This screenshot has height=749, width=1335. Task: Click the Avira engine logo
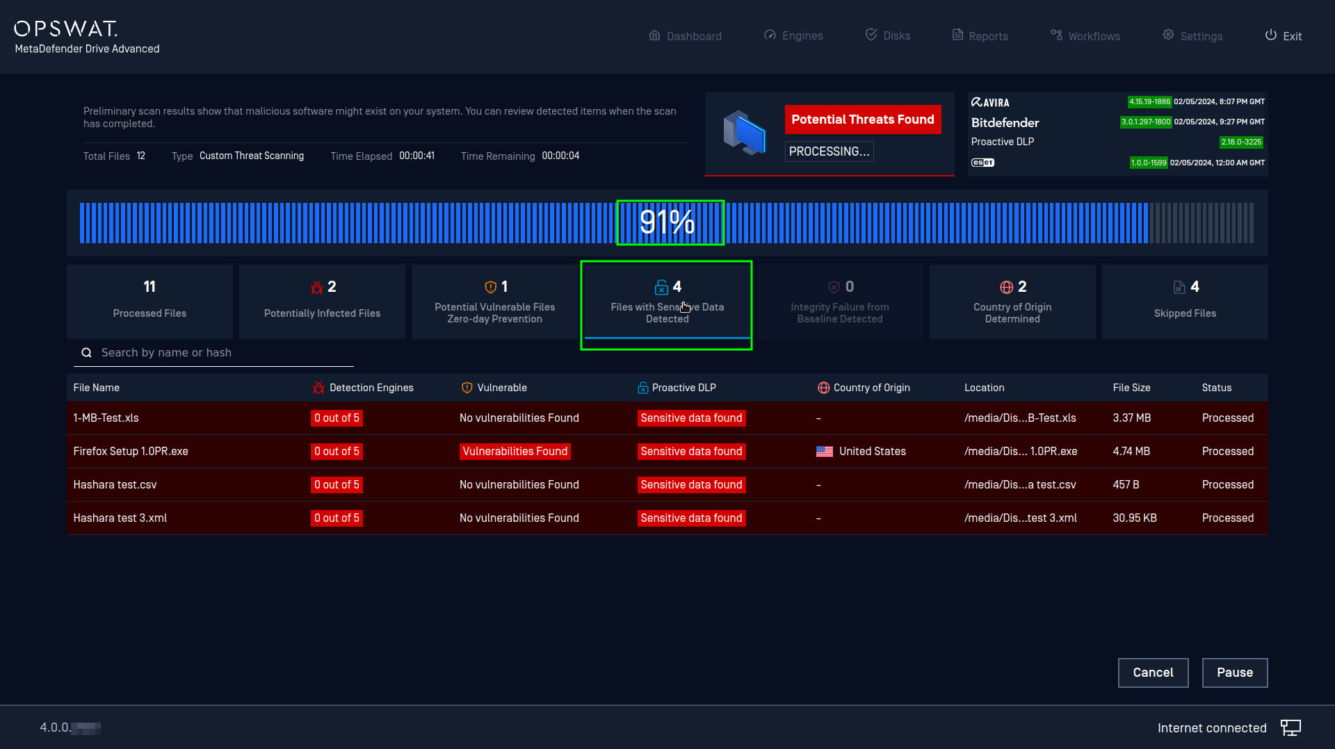point(990,102)
